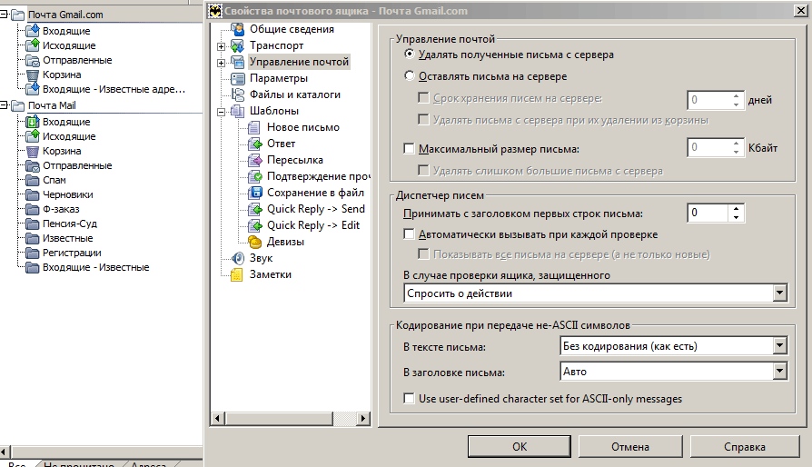The image size is (812, 467).
Task: Click the Почта Mail Исходящие icon
Action: (x=32, y=136)
